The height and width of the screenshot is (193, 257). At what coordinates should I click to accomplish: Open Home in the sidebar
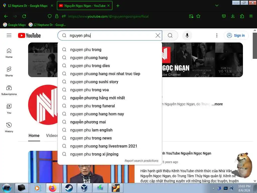(x=9, y=53)
